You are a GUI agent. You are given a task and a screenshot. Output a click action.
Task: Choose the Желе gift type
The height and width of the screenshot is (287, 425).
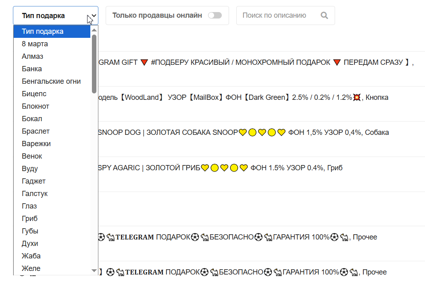coord(31,268)
